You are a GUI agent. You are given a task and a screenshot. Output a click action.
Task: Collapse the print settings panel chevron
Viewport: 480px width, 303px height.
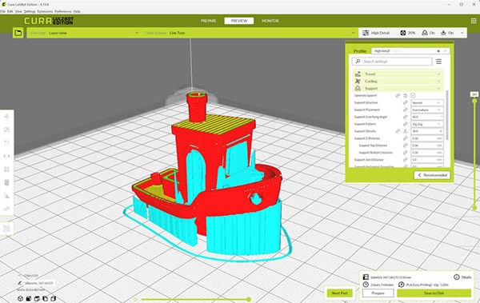(462, 33)
